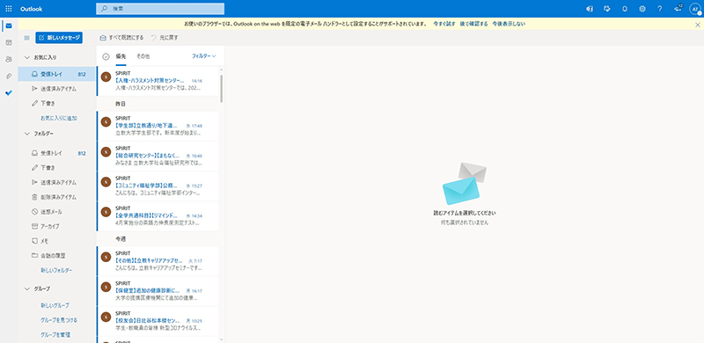Screen dimensions: 704x343
Task: Click the 新しいメッセージ new message button
Action: tap(59, 38)
